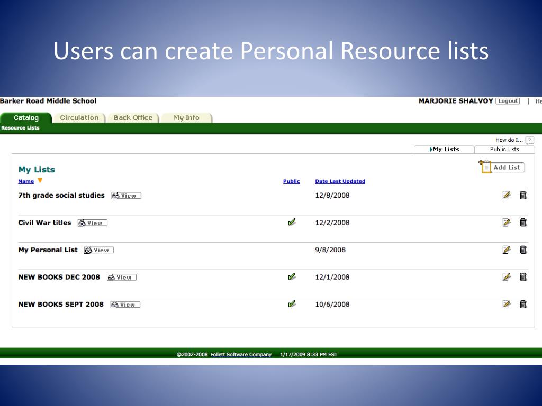Edit the 7th grade social studies list
This screenshot has height=406, width=542.
507,196
